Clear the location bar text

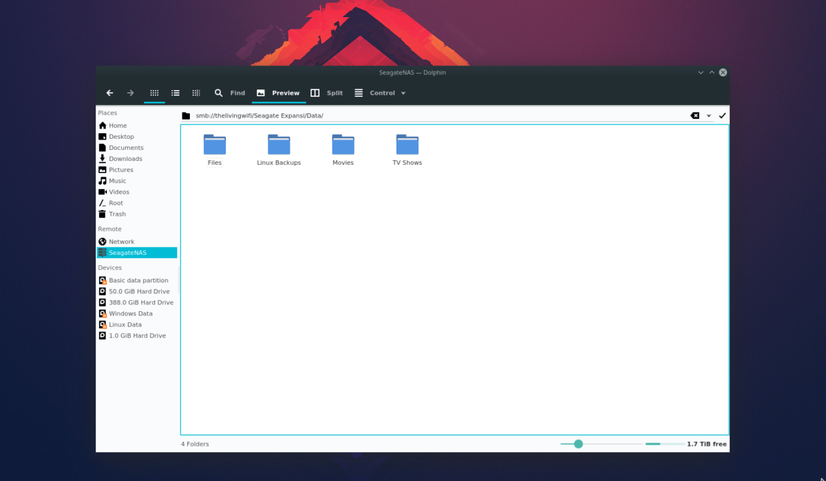pos(695,115)
